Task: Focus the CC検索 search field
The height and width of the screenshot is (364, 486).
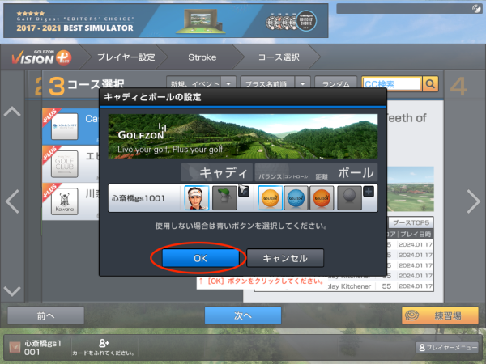Action: tap(392, 84)
